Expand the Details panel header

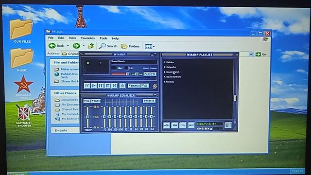[x=66, y=130]
